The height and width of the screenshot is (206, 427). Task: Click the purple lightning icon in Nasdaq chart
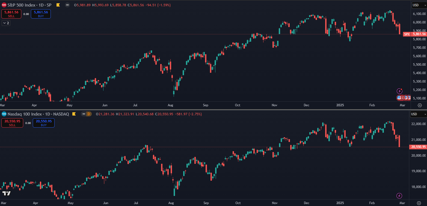pyautogui.click(x=399, y=196)
